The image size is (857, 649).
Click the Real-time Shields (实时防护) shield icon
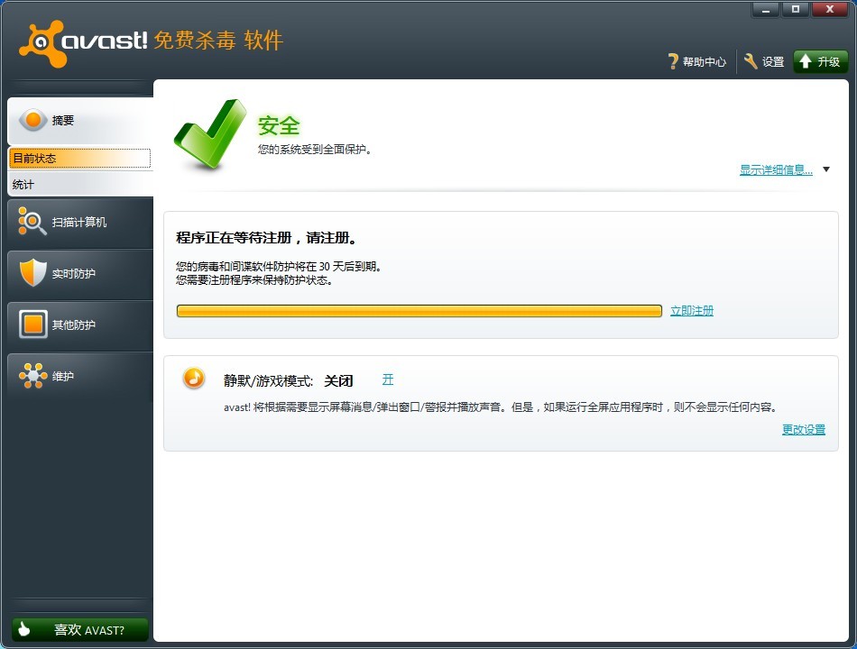click(32, 273)
